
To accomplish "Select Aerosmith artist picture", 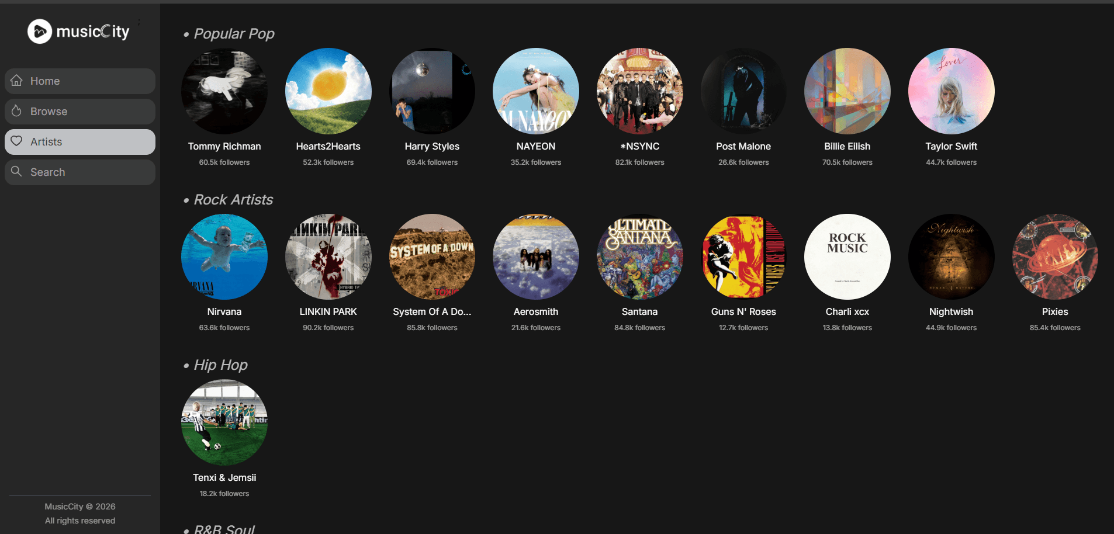I will coord(536,257).
